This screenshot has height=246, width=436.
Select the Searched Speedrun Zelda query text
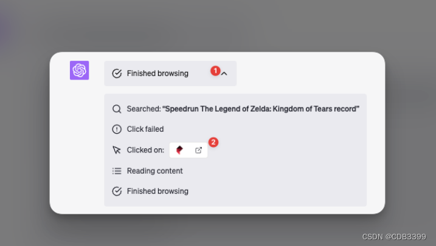pyautogui.click(x=243, y=109)
